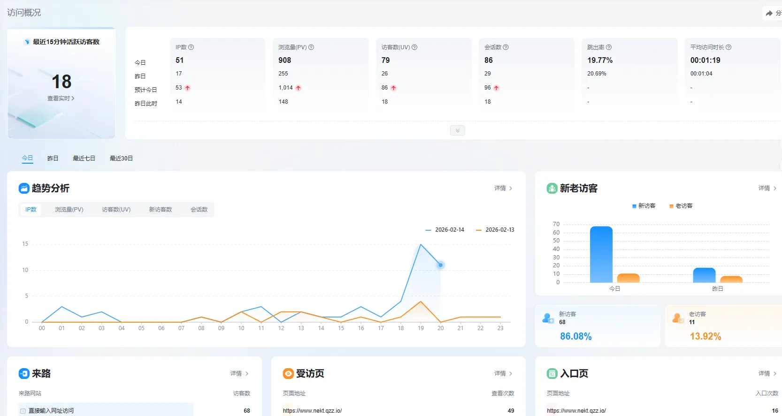Screen dimensions: 782x416
Task: Click the 趋势分析 chart icon
Action: click(x=24, y=188)
